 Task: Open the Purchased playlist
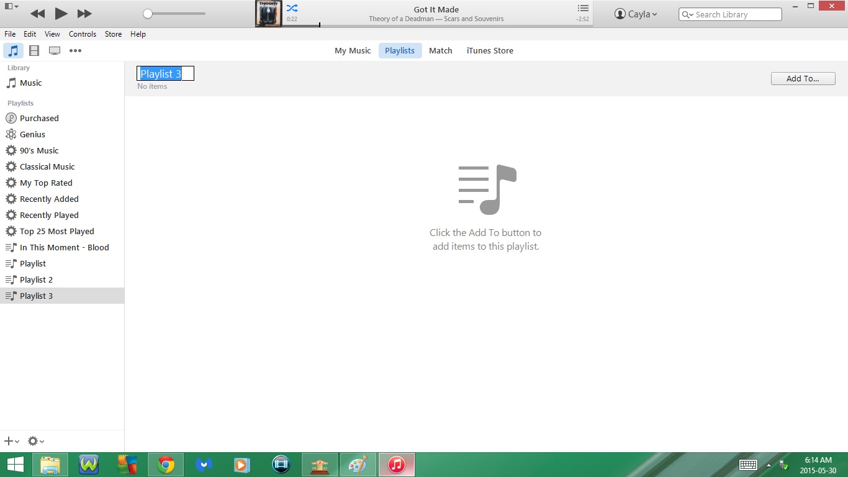pos(62,118)
